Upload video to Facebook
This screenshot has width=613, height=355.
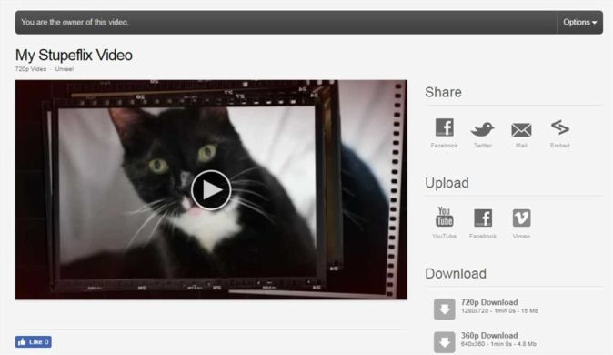[x=483, y=218]
